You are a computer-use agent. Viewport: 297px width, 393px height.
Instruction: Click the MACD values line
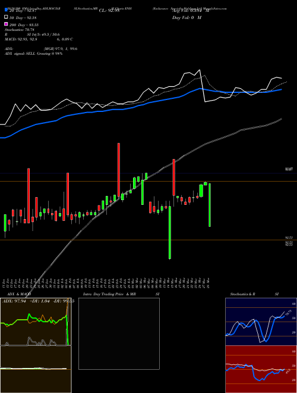(39, 39)
